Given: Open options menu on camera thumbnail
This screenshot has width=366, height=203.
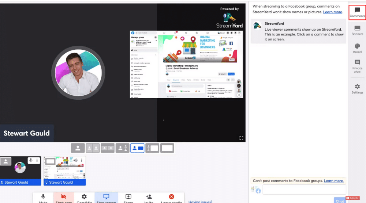Looking at the screenshot, I should click(x=37, y=160).
